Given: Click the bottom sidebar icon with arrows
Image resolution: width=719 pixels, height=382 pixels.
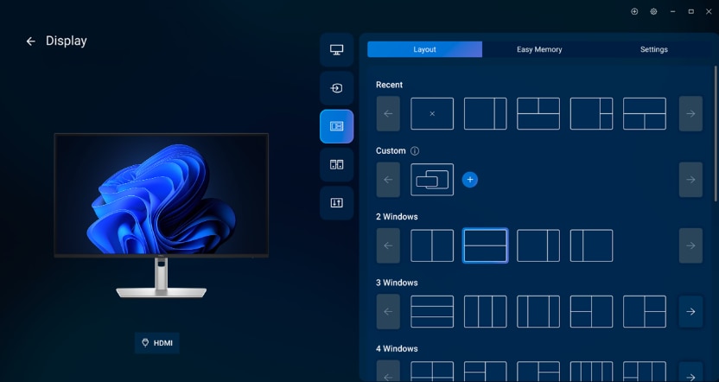Looking at the screenshot, I should pos(336,203).
